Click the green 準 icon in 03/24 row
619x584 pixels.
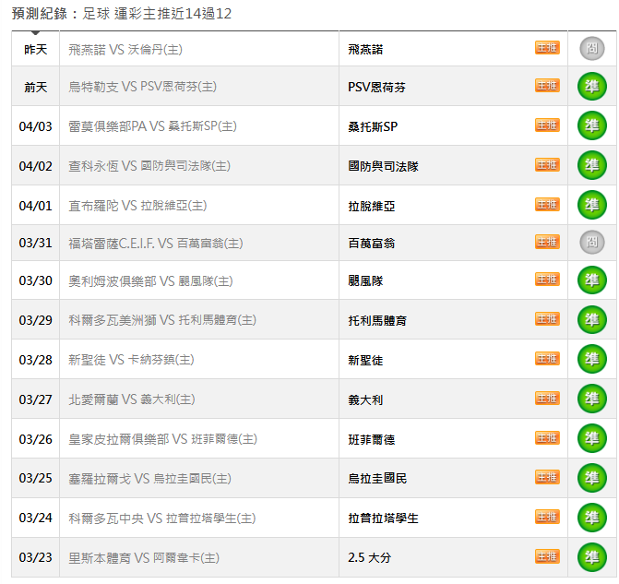point(591,518)
